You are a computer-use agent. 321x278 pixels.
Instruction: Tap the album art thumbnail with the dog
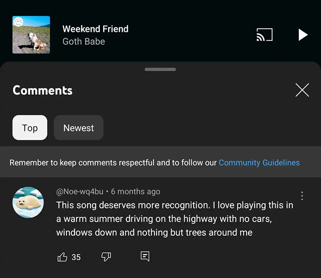click(31, 35)
